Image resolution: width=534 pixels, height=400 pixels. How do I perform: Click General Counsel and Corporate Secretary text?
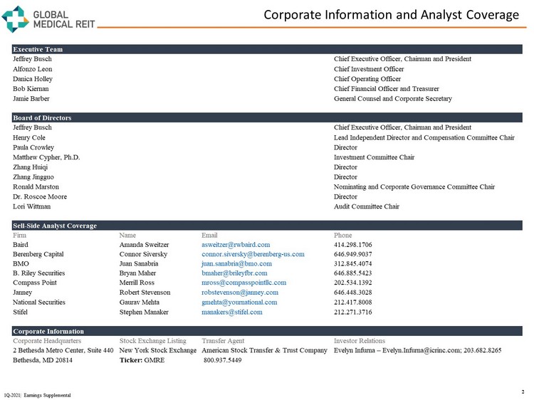click(x=392, y=99)
